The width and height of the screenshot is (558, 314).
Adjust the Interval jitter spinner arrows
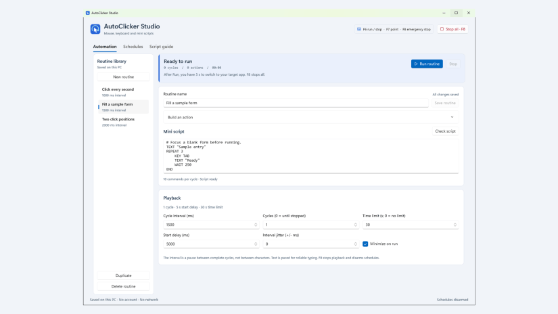point(355,244)
